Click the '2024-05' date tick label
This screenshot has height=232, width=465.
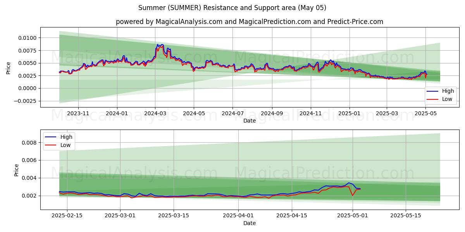194,113
